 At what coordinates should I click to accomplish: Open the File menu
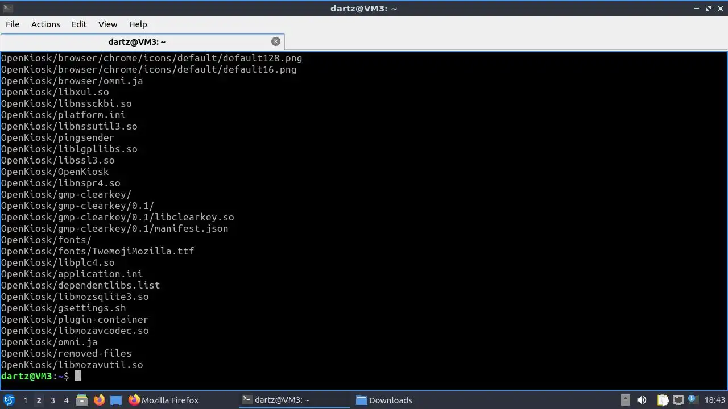click(x=13, y=24)
